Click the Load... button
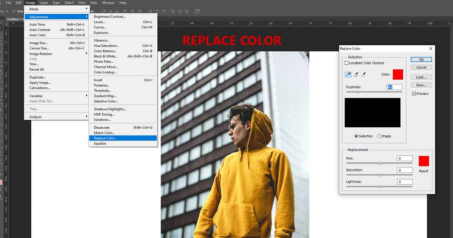Image resolution: width=453 pixels, height=238 pixels. (x=421, y=77)
